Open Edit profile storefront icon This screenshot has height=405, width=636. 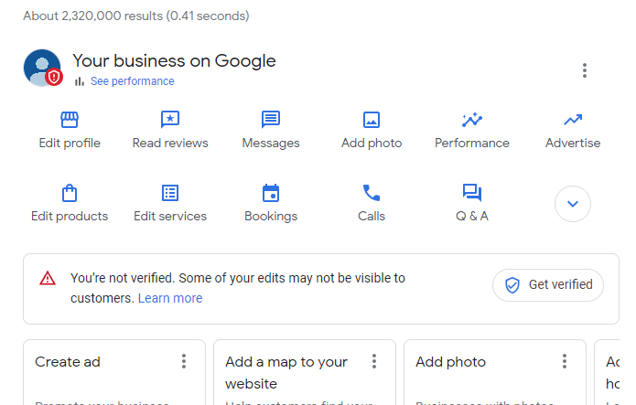pyautogui.click(x=70, y=120)
